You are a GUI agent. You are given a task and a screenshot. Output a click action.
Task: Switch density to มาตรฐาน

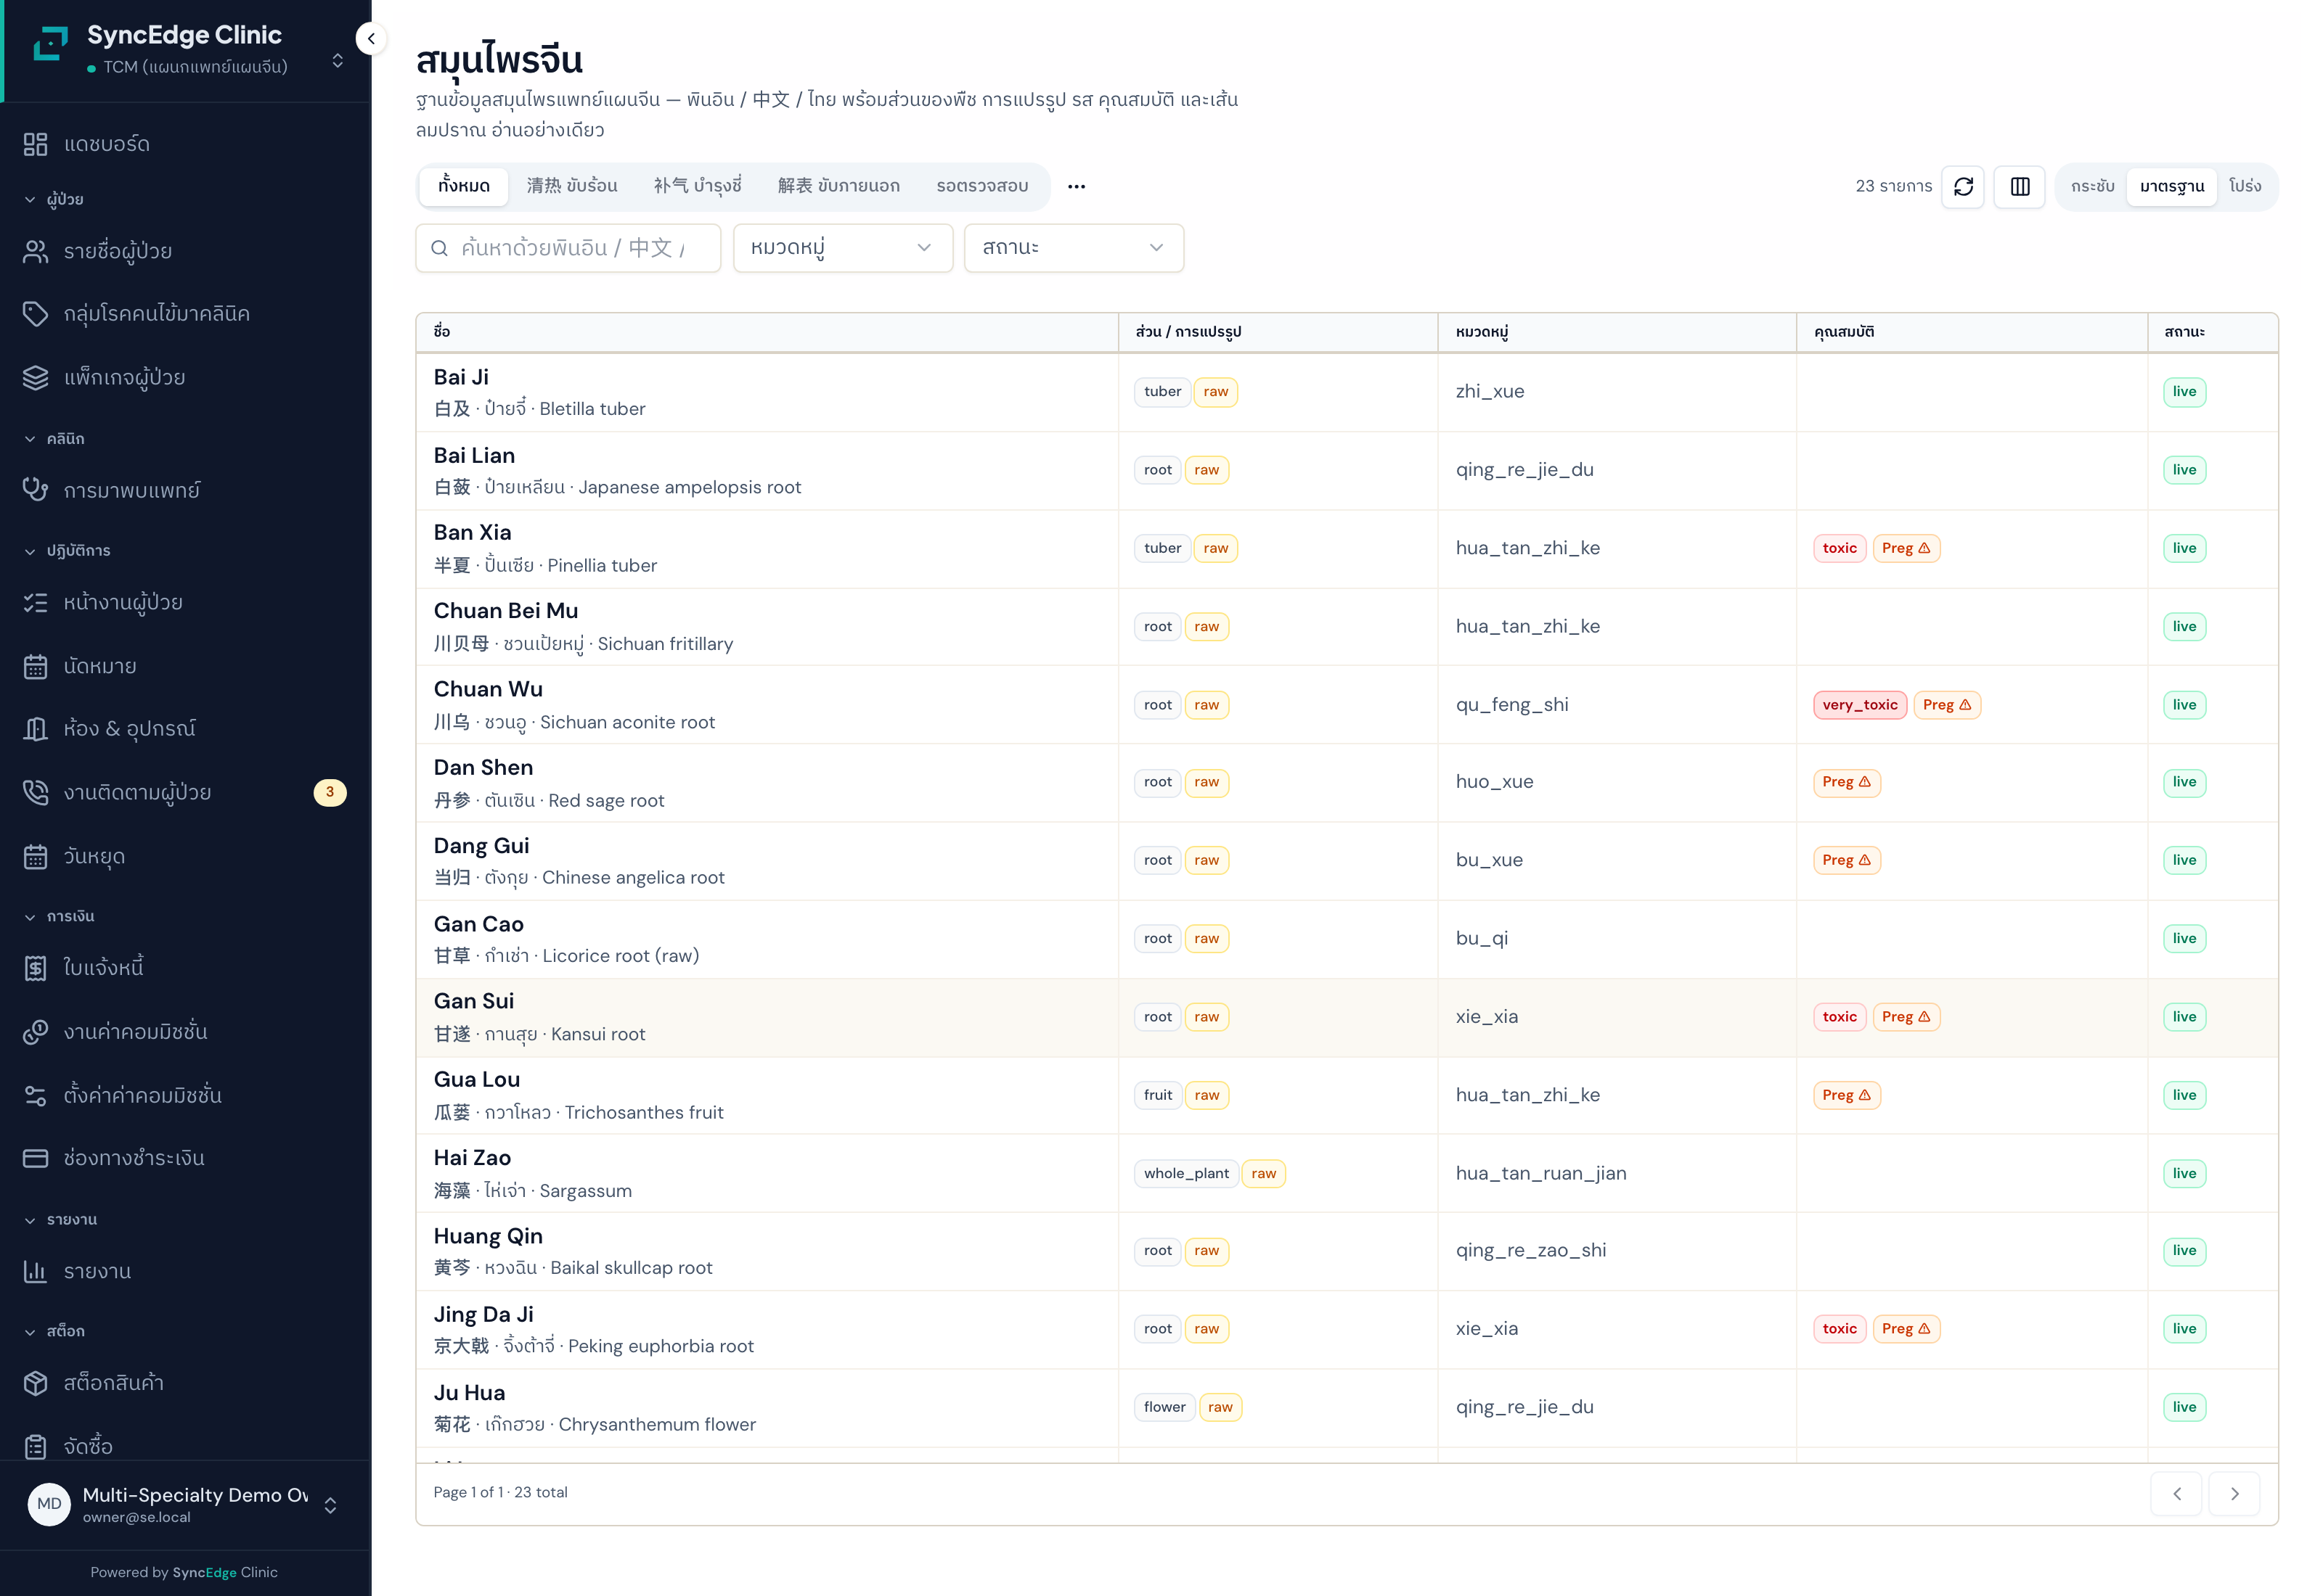tap(2172, 187)
